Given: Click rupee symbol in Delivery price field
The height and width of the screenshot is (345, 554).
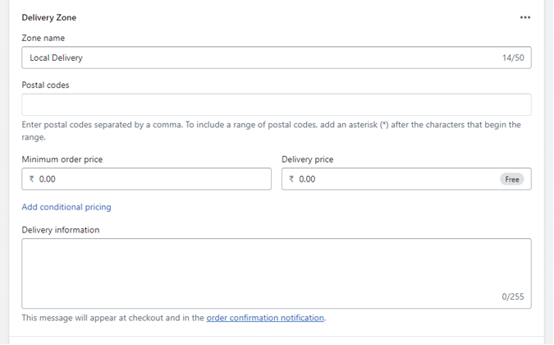Looking at the screenshot, I should 291,179.
